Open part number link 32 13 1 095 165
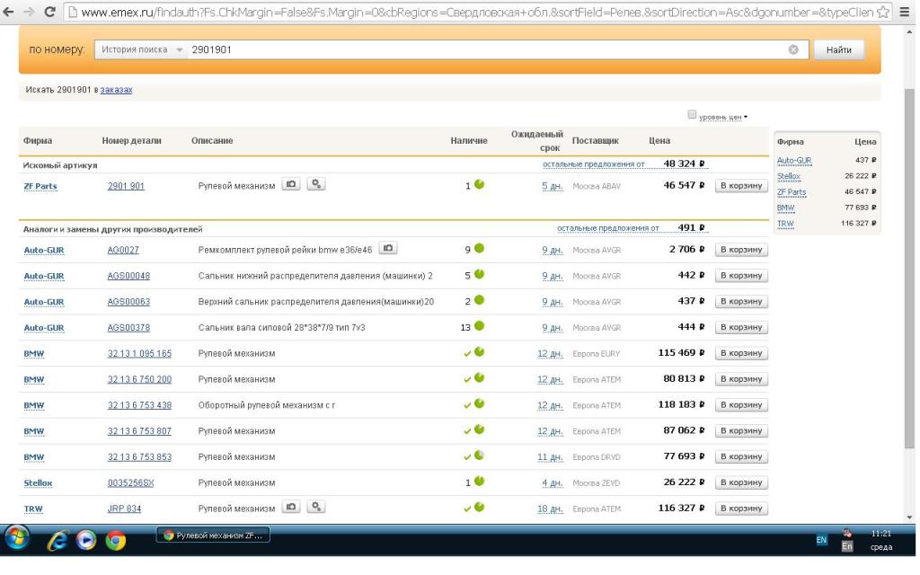This screenshot has height=575, width=920. point(139,353)
